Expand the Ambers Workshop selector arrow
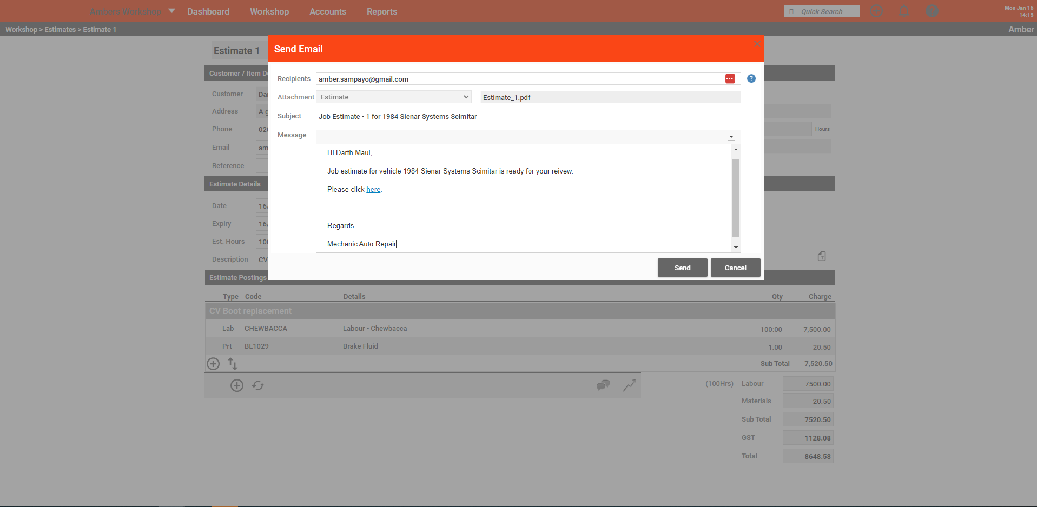This screenshot has width=1037, height=507. (171, 10)
